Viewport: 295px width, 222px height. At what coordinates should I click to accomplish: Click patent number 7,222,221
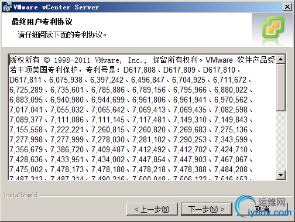coord(67,129)
